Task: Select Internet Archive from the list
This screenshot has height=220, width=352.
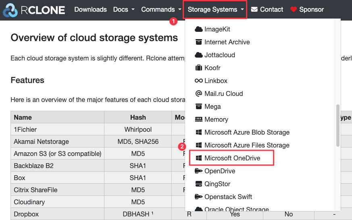Action: [x=227, y=42]
